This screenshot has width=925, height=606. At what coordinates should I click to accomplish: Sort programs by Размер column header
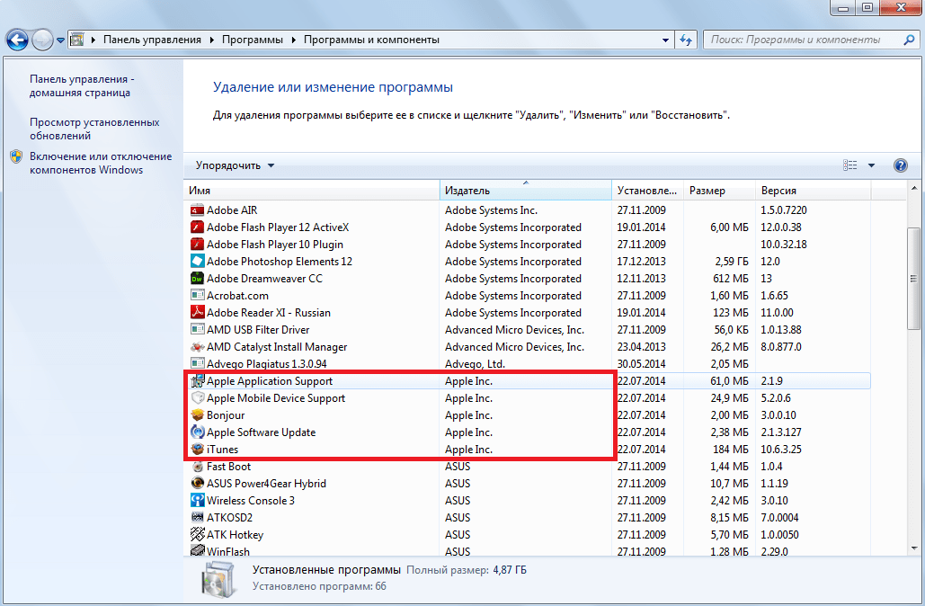(718, 191)
